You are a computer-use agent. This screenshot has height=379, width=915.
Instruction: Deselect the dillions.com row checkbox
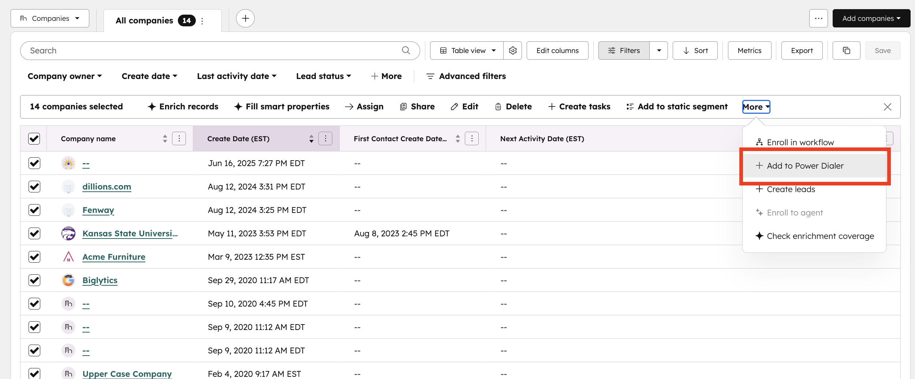point(34,187)
